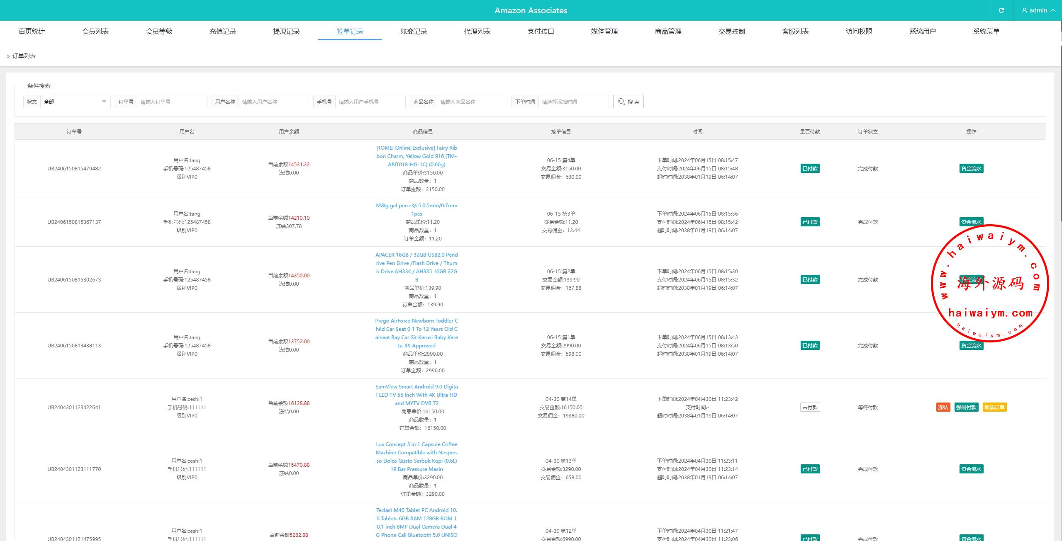
Task: Click the 用户名称 input field
Action: click(273, 102)
